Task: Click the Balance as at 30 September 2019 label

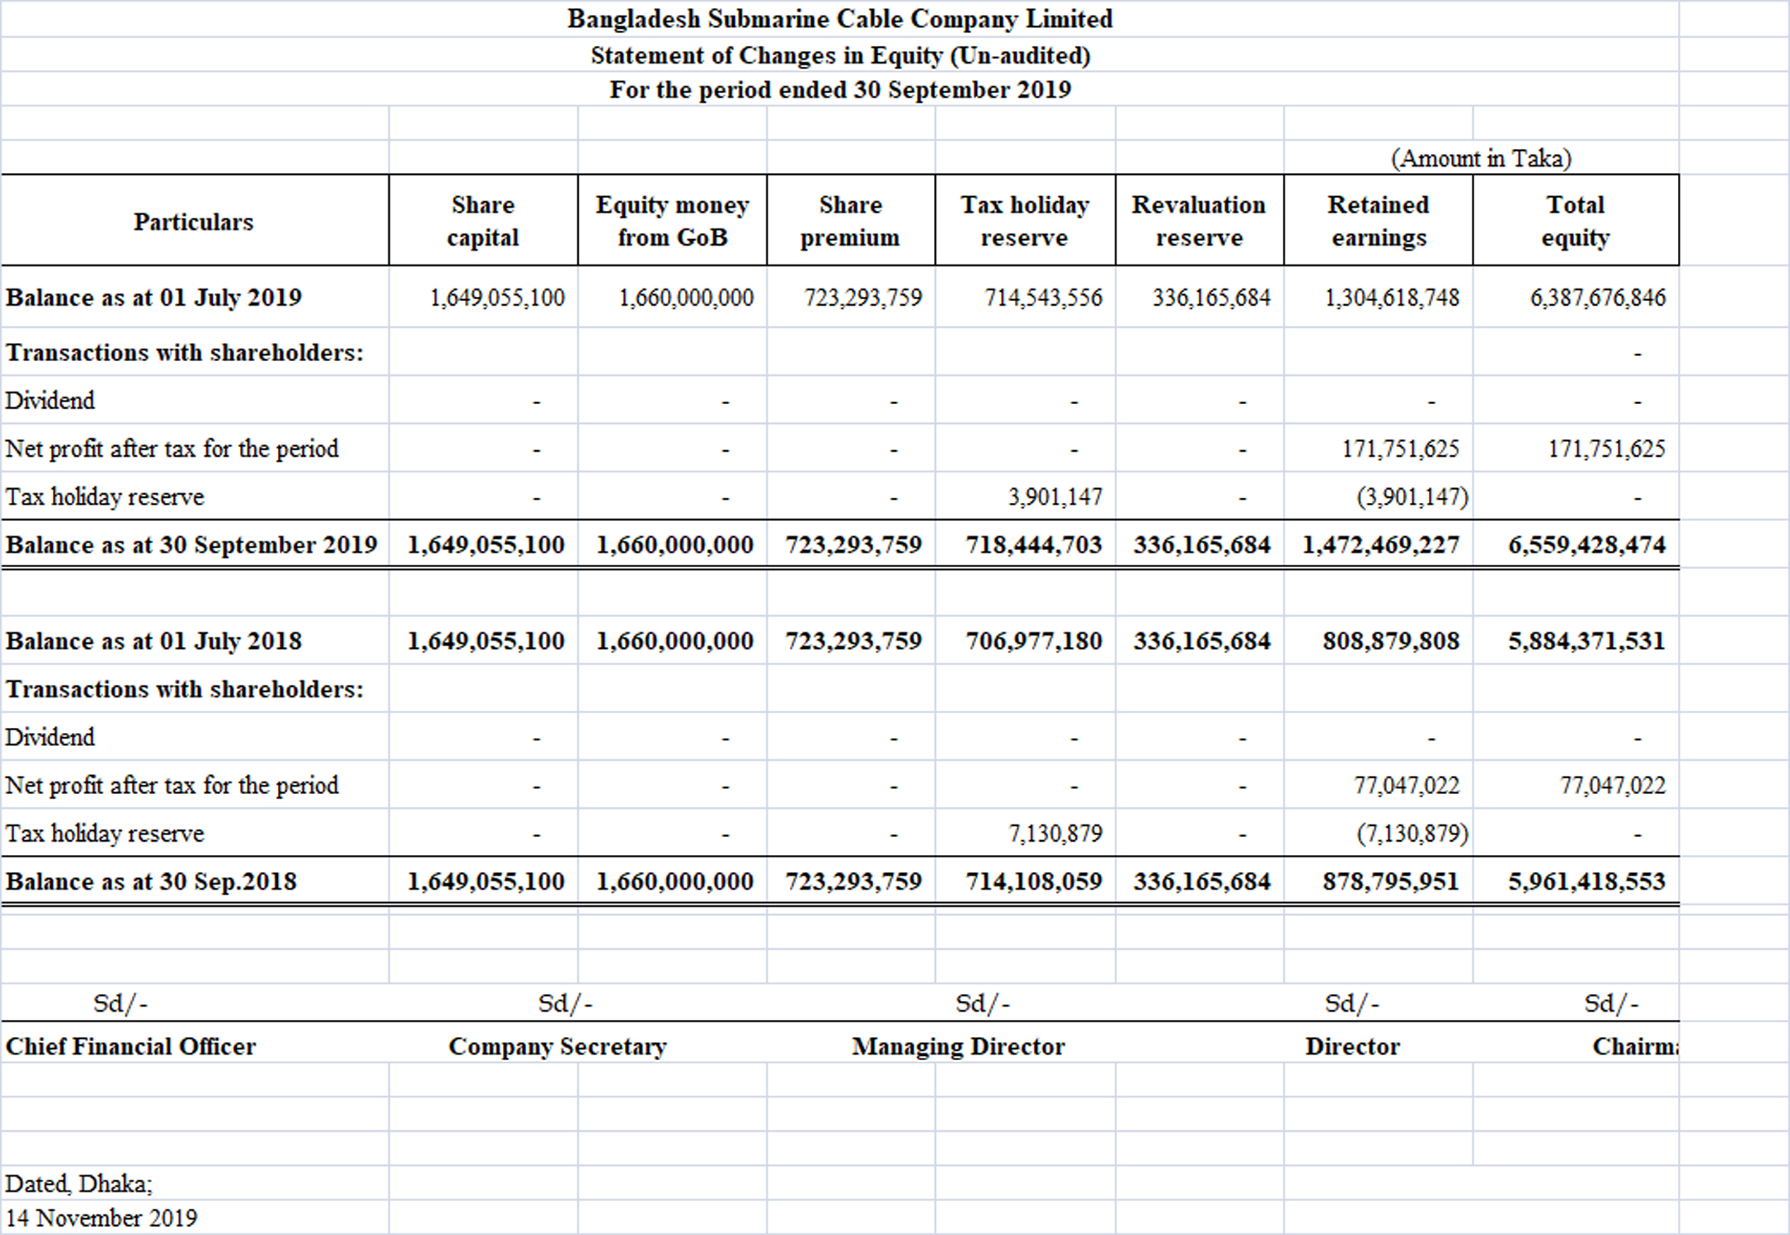Action: 191,545
